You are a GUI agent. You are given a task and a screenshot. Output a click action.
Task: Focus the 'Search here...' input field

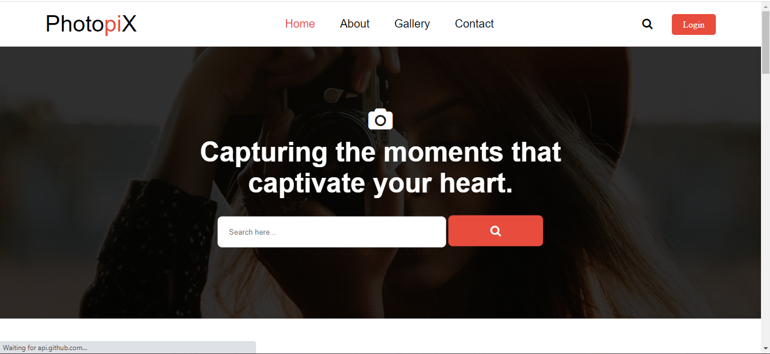[332, 232]
